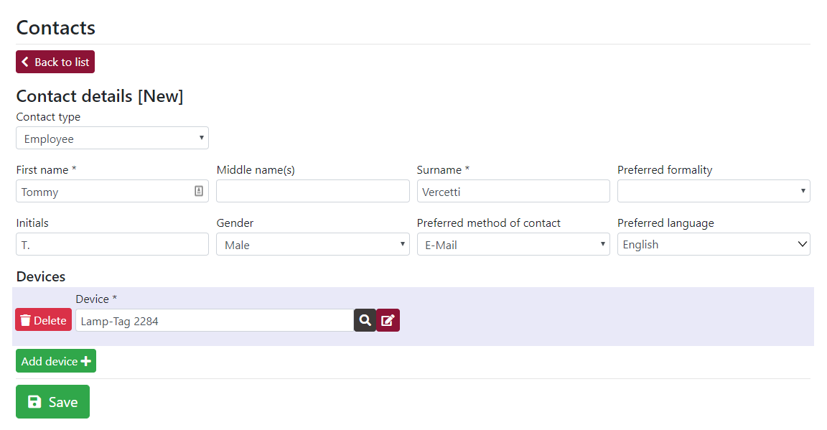Click the Add device button
This screenshot has height=430, width=827.
click(x=56, y=361)
